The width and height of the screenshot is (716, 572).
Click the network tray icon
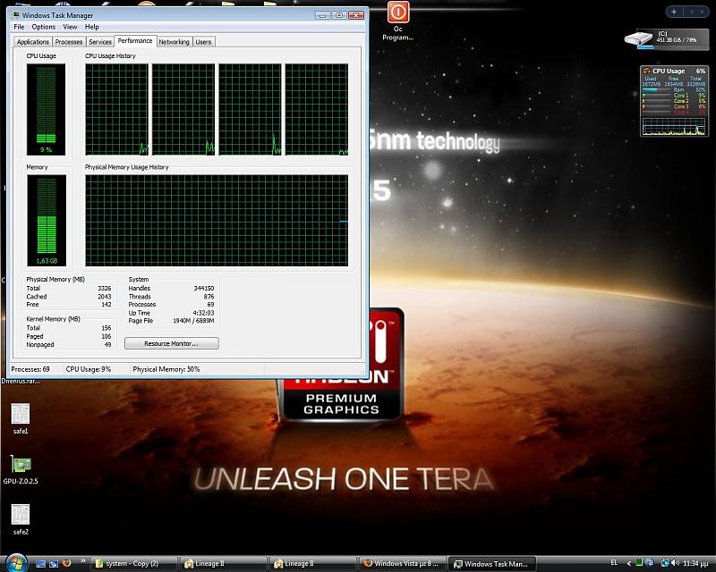(x=665, y=563)
